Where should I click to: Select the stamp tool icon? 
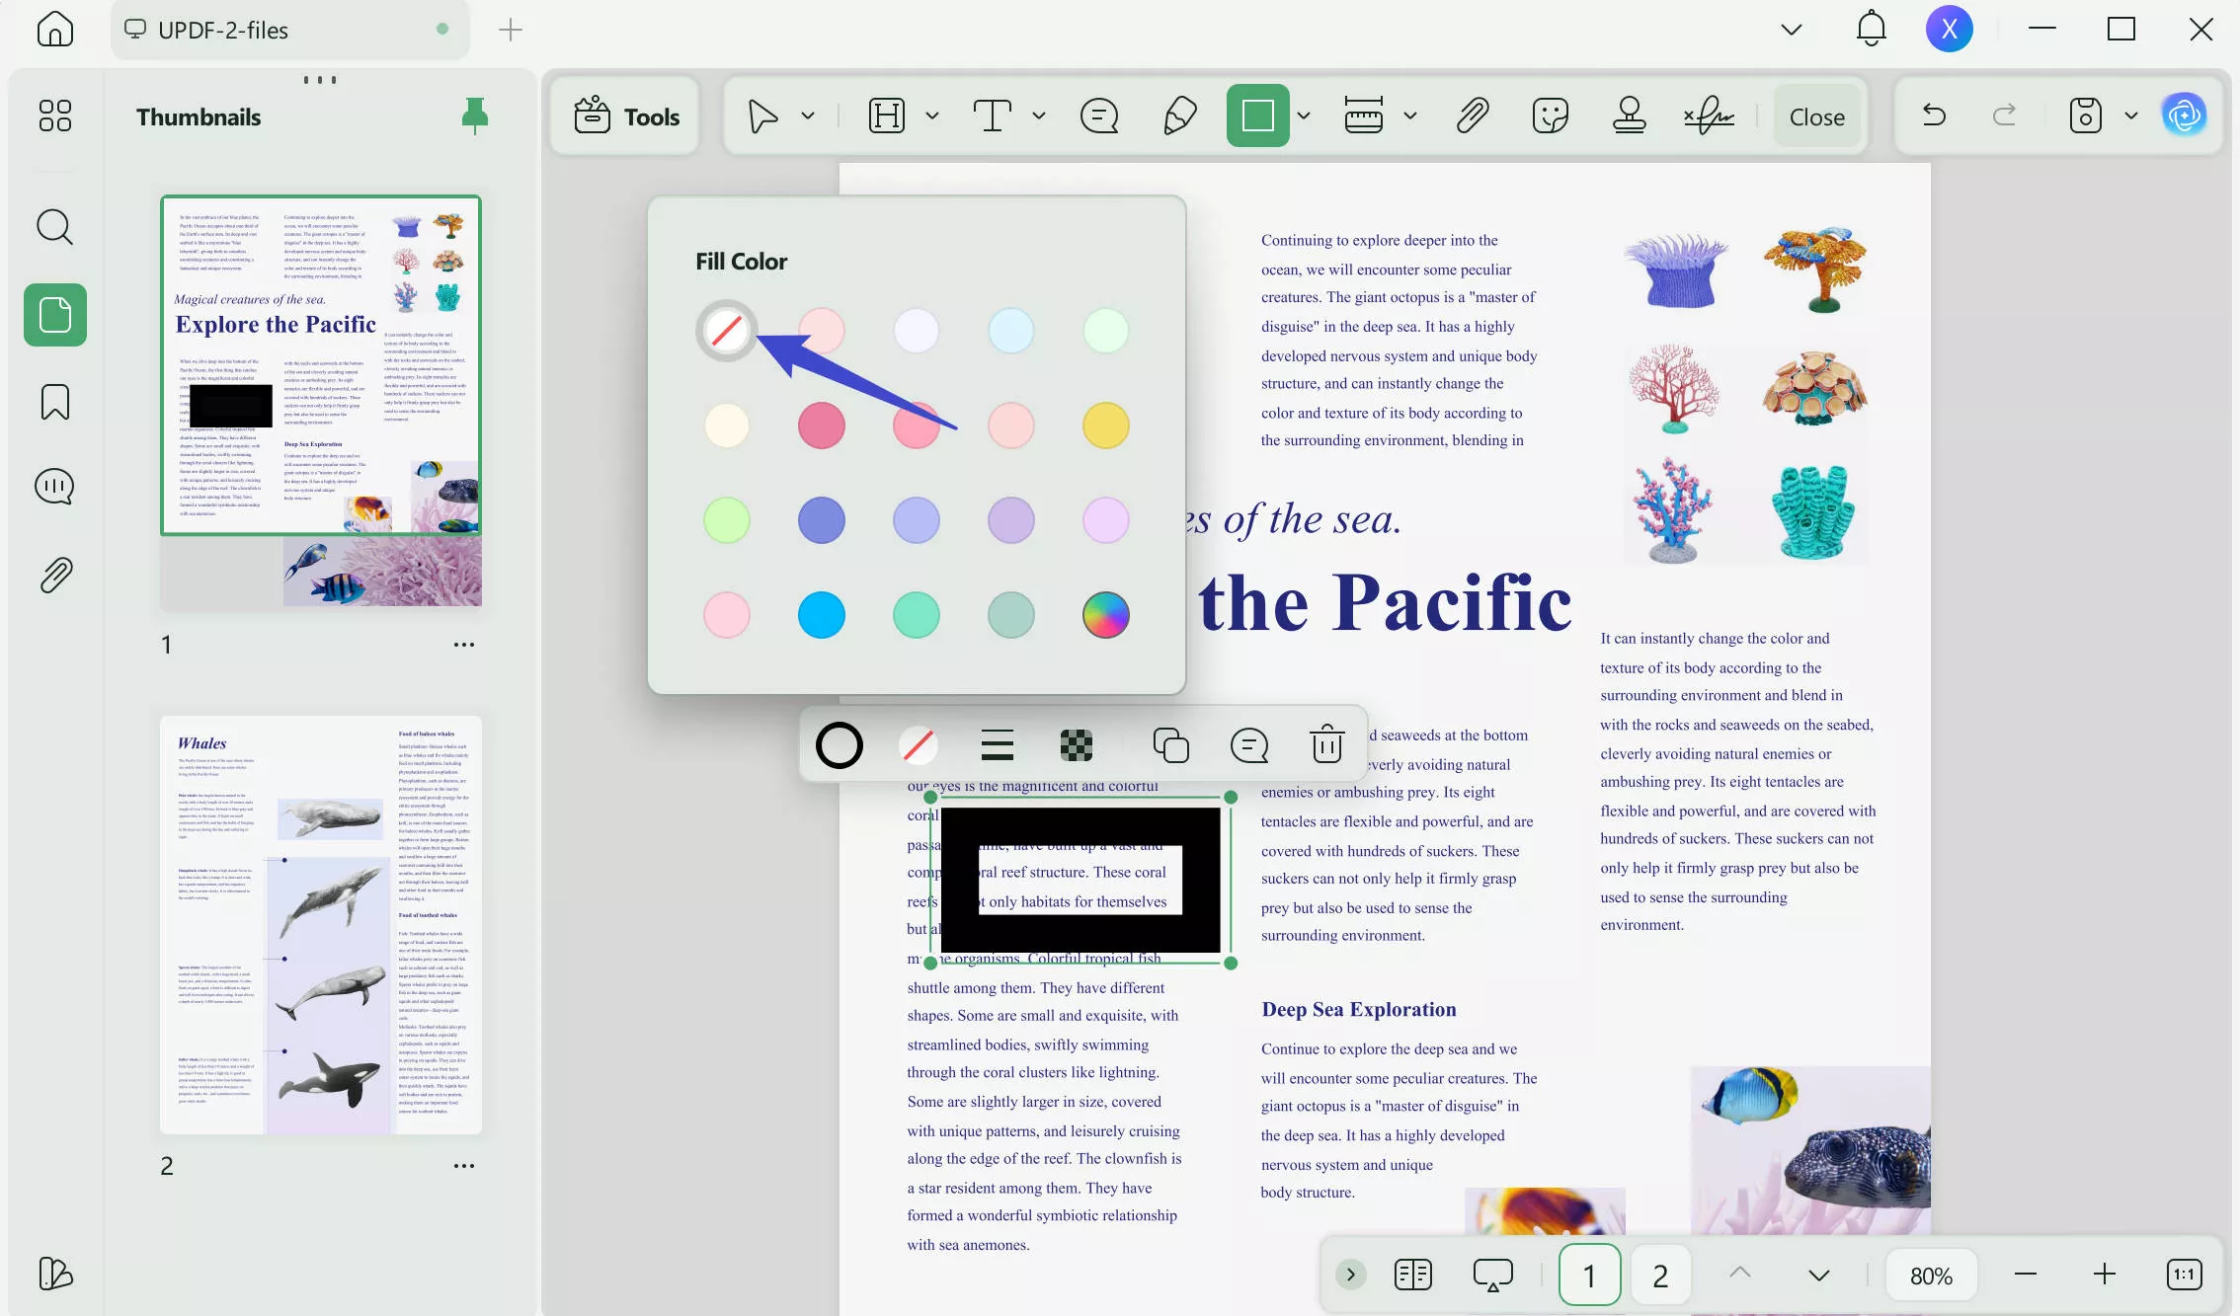pyautogui.click(x=1629, y=116)
